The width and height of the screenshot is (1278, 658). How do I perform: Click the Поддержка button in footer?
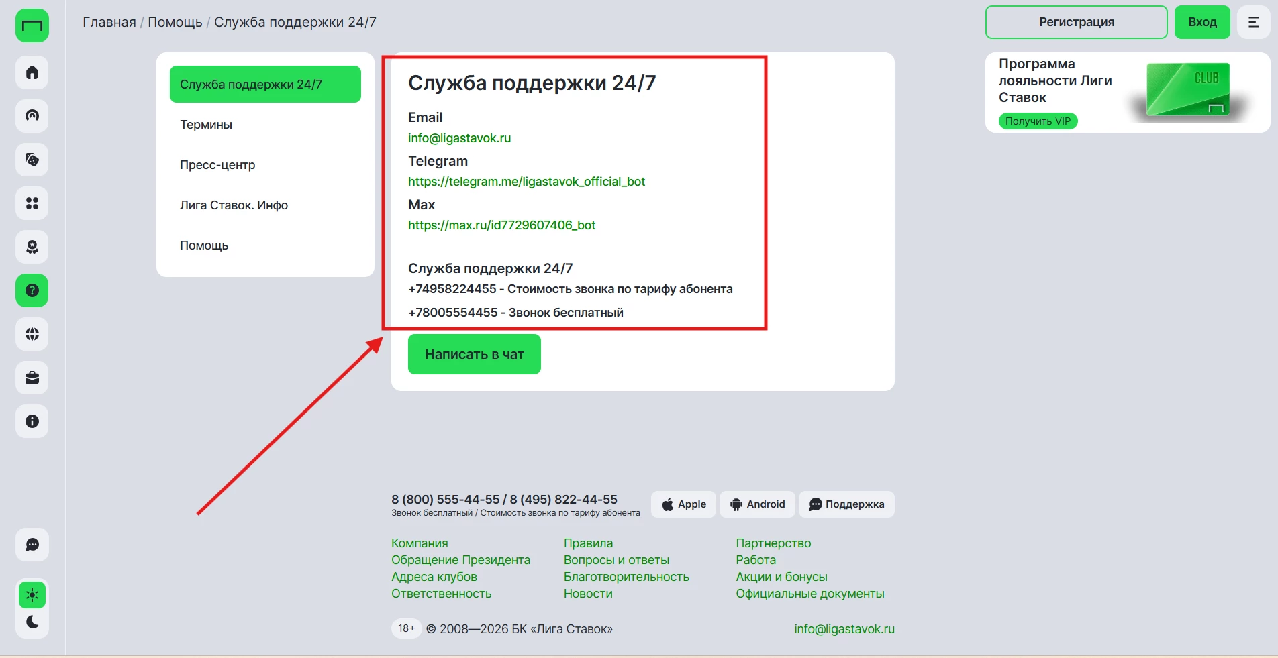[846, 504]
